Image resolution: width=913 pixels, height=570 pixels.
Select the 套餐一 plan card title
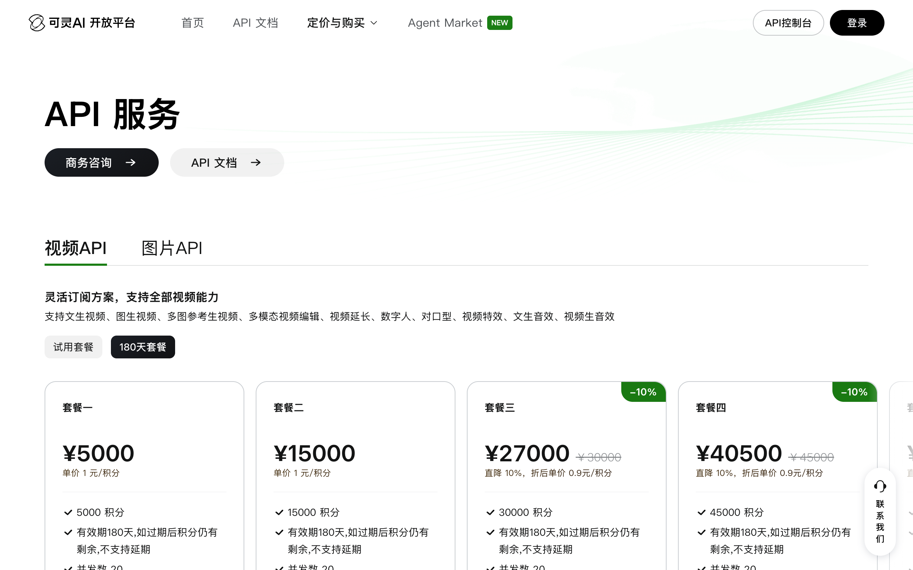pyautogui.click(x=77, y=408)
